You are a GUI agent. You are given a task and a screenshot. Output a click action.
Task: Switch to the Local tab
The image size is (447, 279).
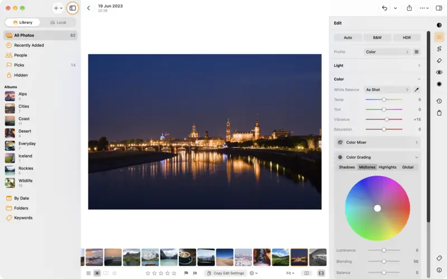pyautogui.click(x=58, y=22)
